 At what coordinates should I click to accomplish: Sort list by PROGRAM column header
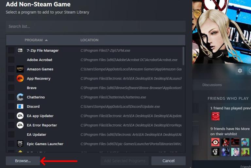pyautogui.click(x=36, y=40)
